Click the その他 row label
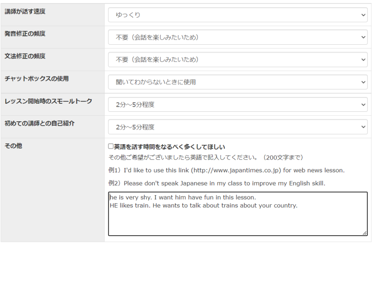Image resolution: width=380 pixels, height=287 pixels. 13,146
